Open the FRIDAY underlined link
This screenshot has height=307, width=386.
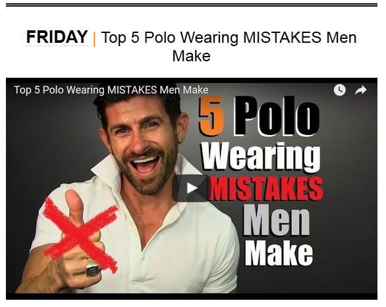tap(57, 37)
